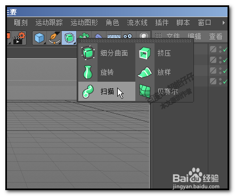
Task: Open the 雕刻 (Sculpt) menu
Action: click(21, 22)
